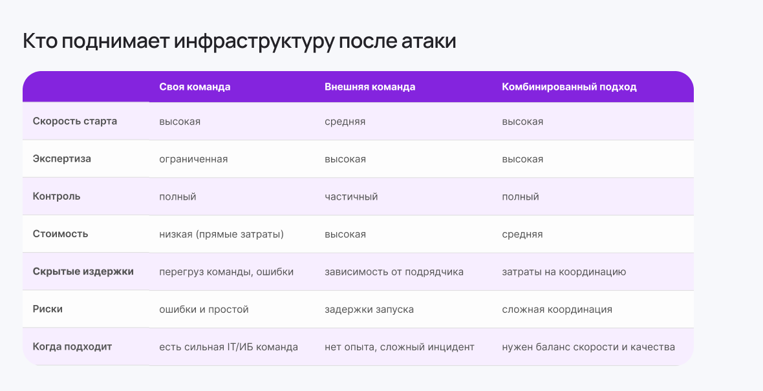
Task: Click the 'низкая (прямые затраты)' cell
Action: [x=221, y=234]
